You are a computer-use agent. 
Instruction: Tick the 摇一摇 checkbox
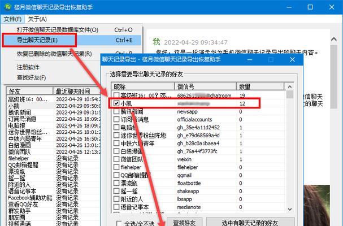[x=116, y=191]
